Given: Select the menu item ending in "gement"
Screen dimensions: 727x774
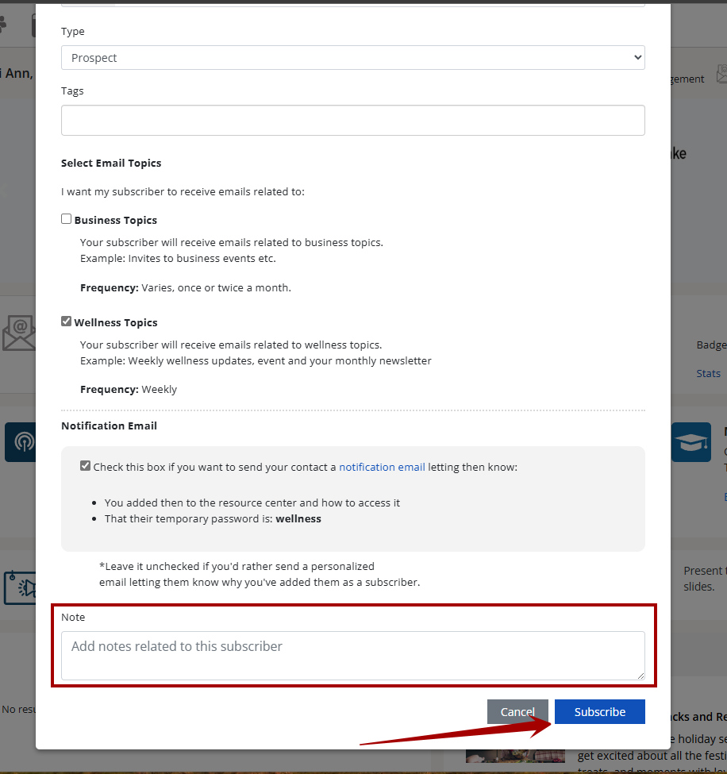Looking at the screenshot, I should [687, 79].
